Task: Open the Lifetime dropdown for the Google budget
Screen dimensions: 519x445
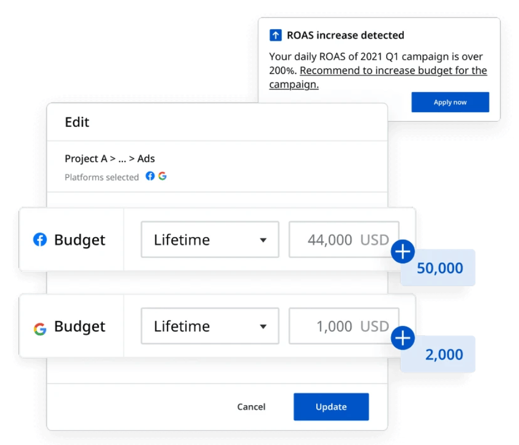Action: tap(209, 326)
